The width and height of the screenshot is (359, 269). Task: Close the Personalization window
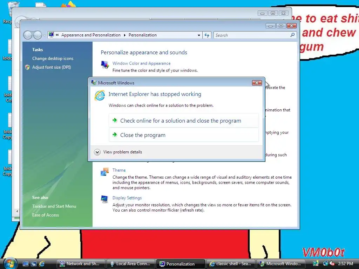coord(291,26)
